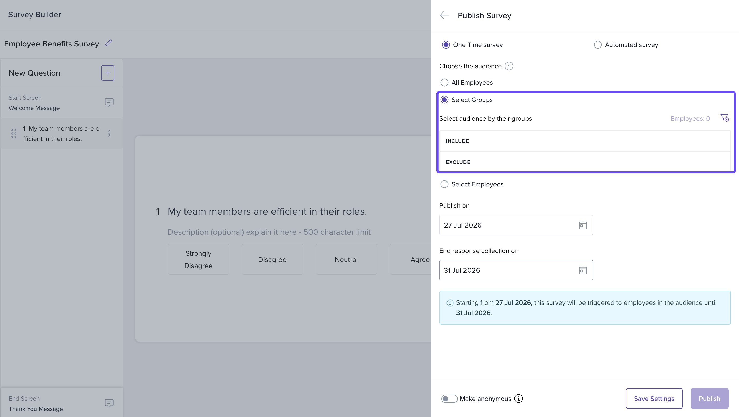This screenshot has width=739, height=417.
Task: Select the Strongly Disagree answer option
Action: tap(198, 259)
